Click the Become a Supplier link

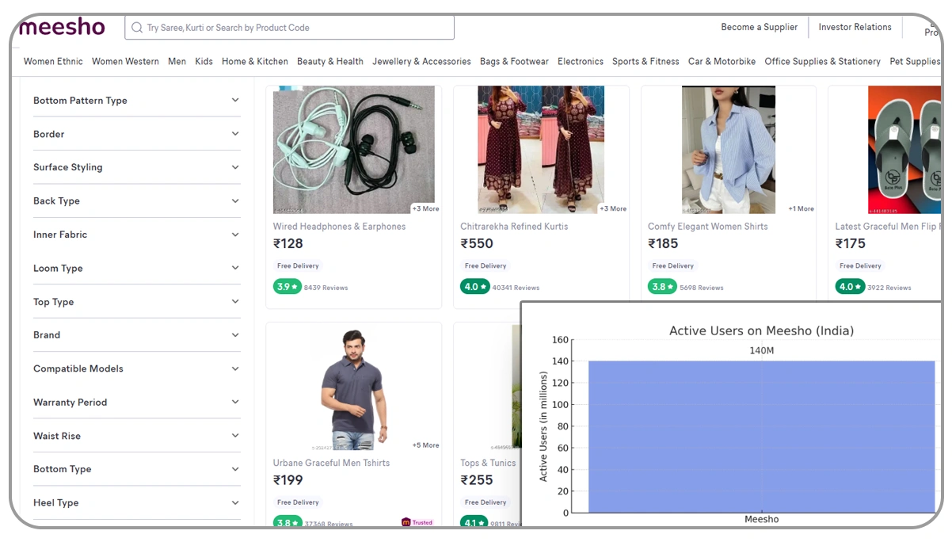[x=759, y=26]
